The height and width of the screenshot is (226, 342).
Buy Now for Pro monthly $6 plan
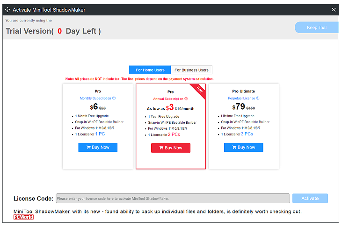tap(98, 148)
